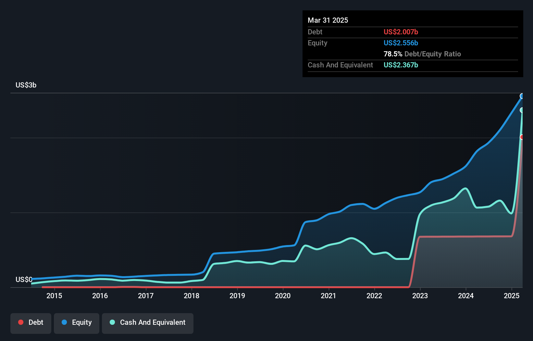Select the Debt end data point marker

coord(522,137)
